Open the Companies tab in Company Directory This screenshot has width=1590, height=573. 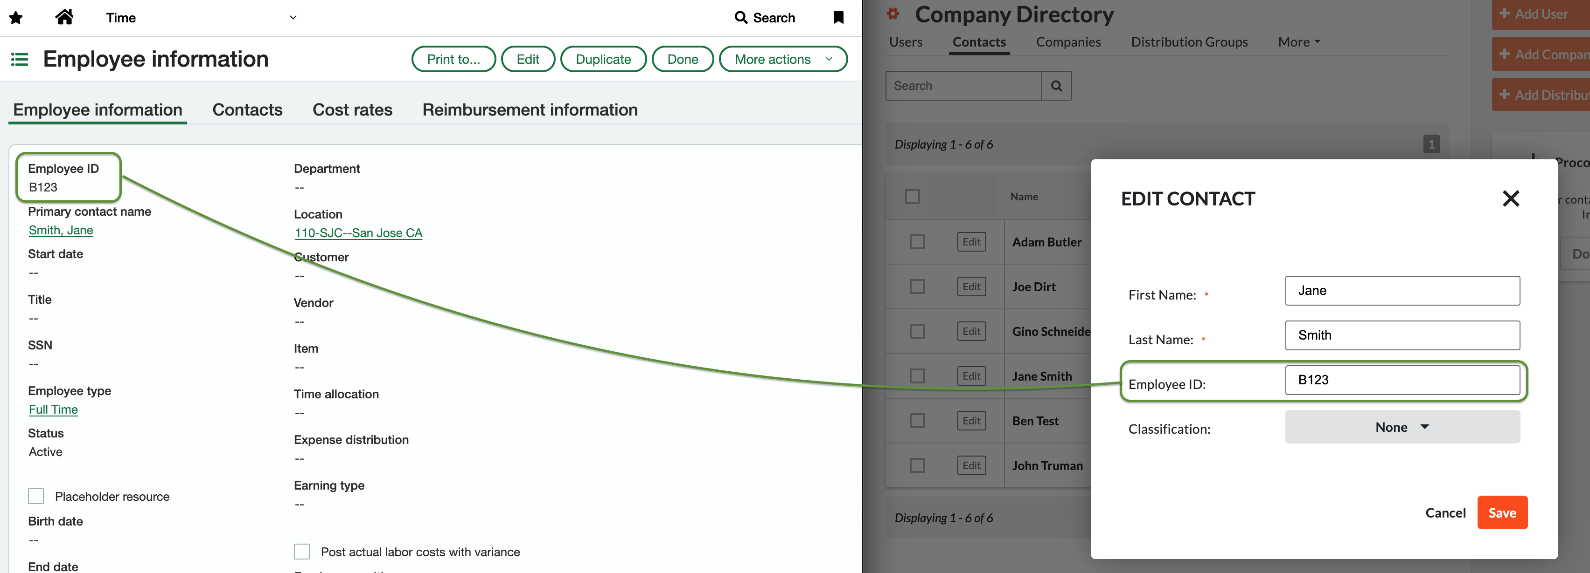1068,42
